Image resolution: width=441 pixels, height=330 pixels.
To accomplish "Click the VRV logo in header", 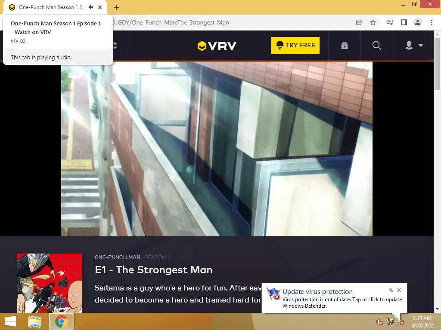I will pyautogui.click(x=217, y=46).
